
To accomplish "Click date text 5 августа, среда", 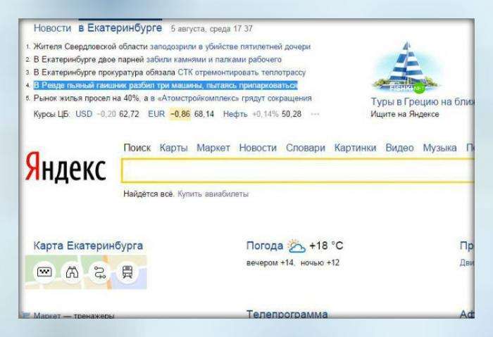I will tap(201, 29).
